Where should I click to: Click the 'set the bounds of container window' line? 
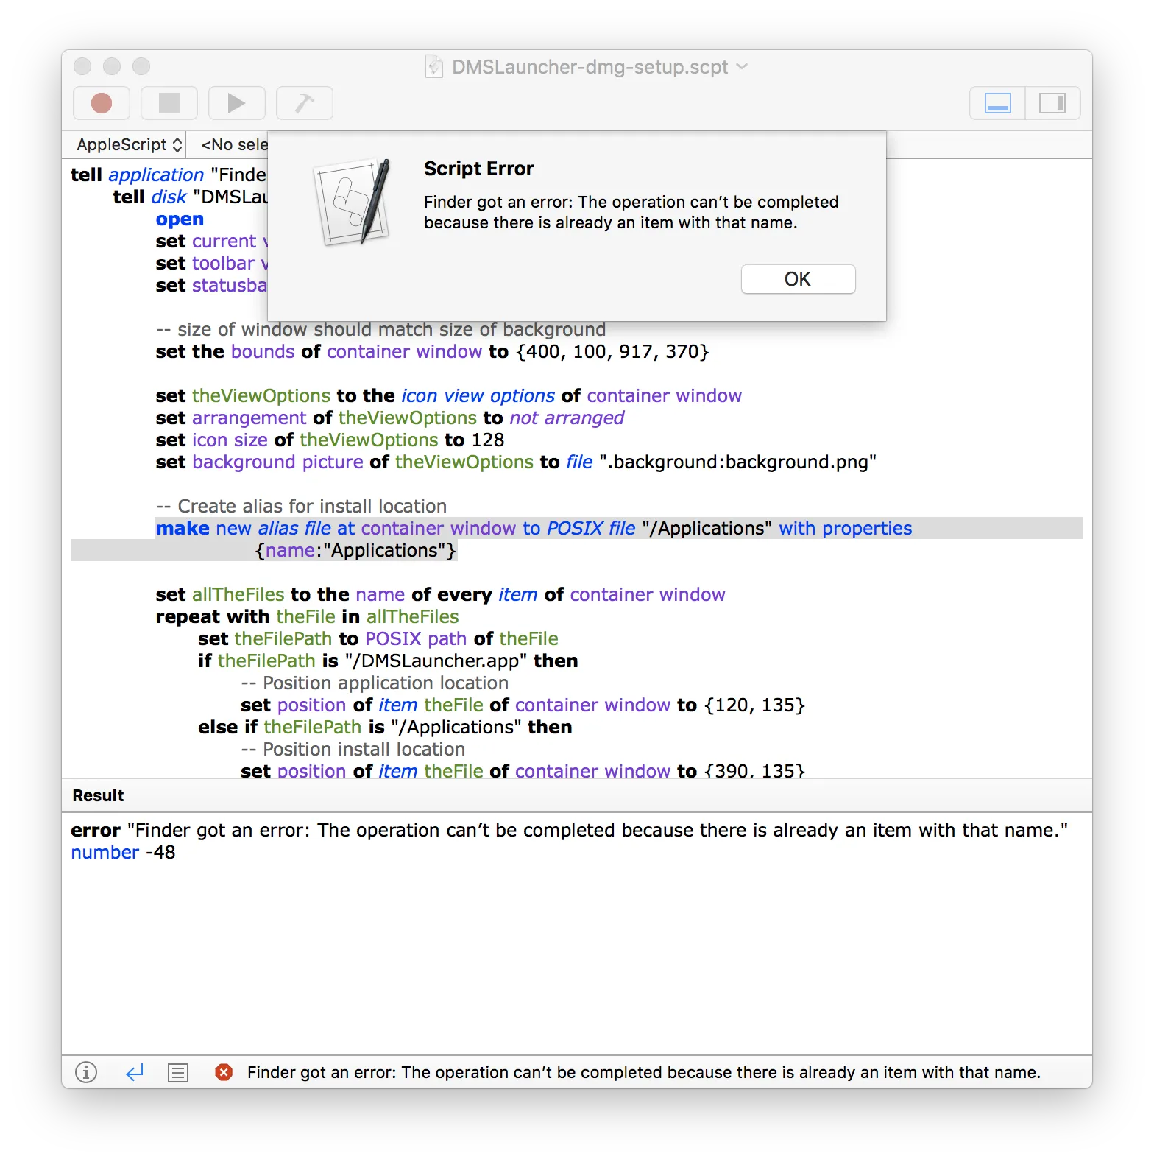tap(433, 351)
